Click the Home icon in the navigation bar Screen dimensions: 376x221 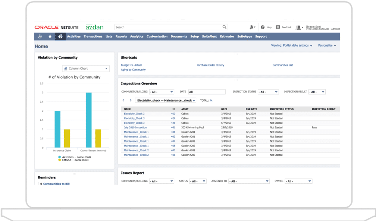(60, 36)
